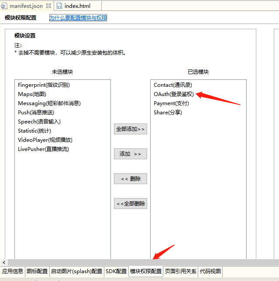Viewport: 279px width, 281px height.
Task: Open the 图标配置 bottom tab
Action: click(37, 271)
